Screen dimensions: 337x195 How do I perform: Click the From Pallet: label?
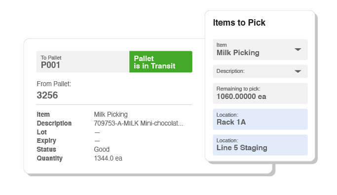tap(54, 84)
